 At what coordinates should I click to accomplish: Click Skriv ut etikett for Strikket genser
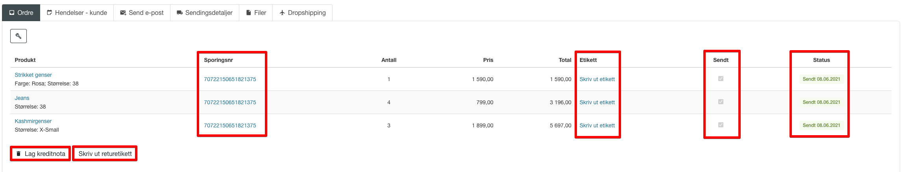[597, 79]
